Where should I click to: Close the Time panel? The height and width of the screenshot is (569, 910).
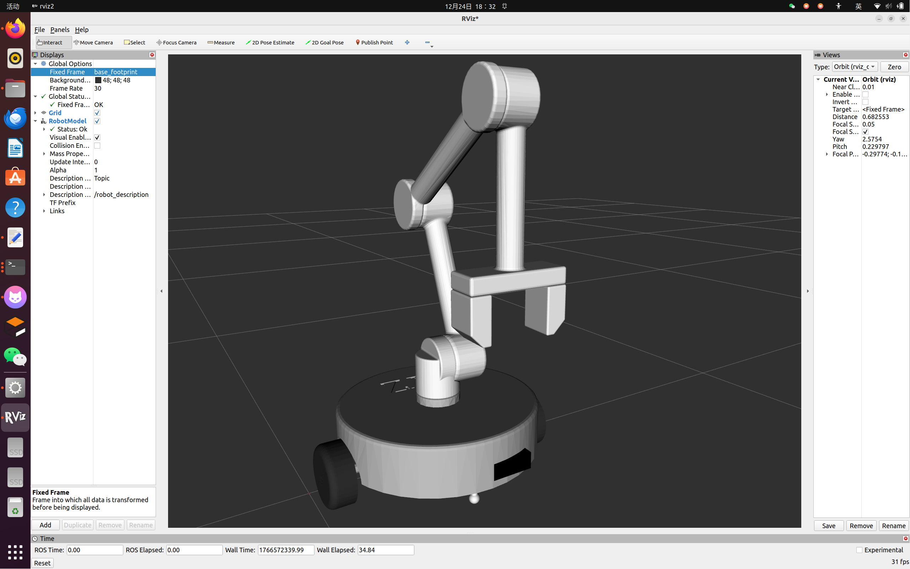tap(905, 538)
